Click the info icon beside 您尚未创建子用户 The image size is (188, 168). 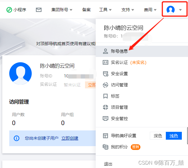point(17,138)
